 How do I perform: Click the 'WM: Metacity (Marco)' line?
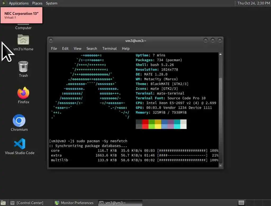[x=157, y=79]
